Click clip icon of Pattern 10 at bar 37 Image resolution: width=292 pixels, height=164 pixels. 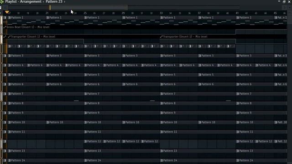click(x=199, y=123)
